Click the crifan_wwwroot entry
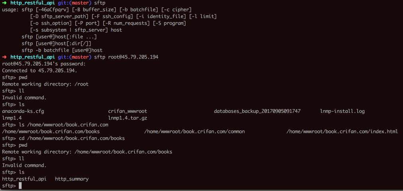 pyautogui.click(x=128, y=111)
